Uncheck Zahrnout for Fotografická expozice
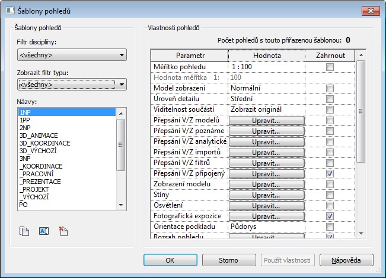The width and height of the screenshot is (386, 278). coord(330,216)
